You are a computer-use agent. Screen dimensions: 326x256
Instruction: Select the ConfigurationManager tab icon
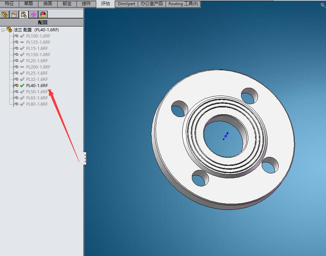[x=24, y=14]
